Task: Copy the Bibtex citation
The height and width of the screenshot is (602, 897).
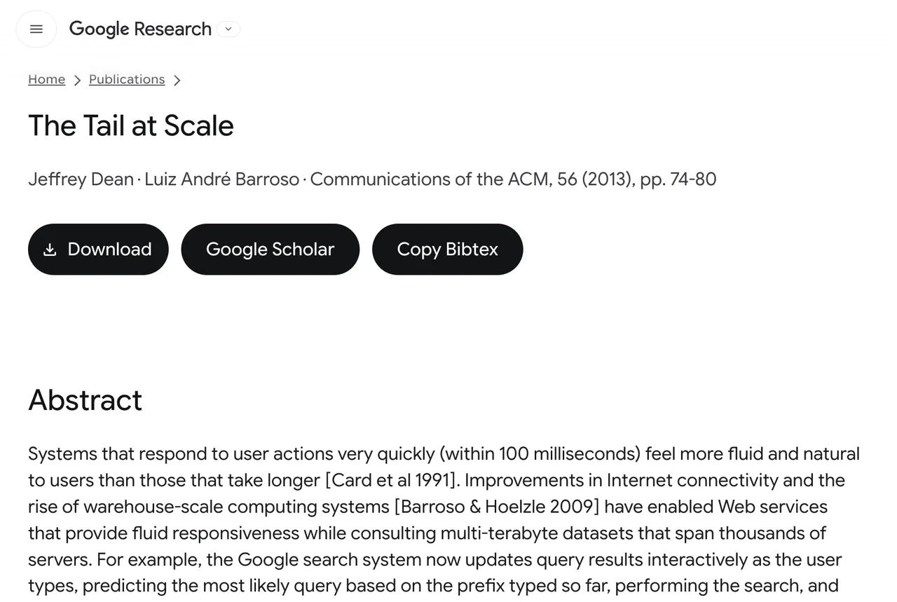Action: (x=447, y=249)
